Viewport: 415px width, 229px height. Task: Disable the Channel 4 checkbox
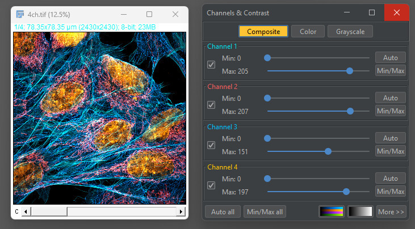coord(211,185)
